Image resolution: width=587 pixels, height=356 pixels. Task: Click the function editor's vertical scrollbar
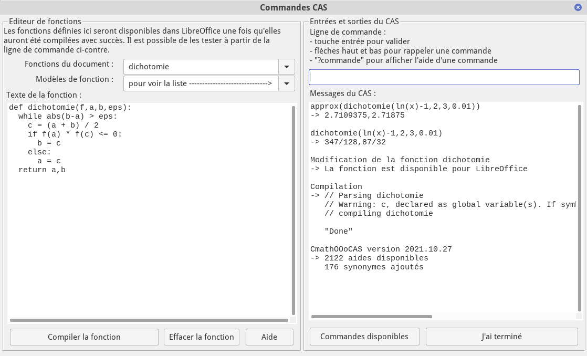coord(293,210)
